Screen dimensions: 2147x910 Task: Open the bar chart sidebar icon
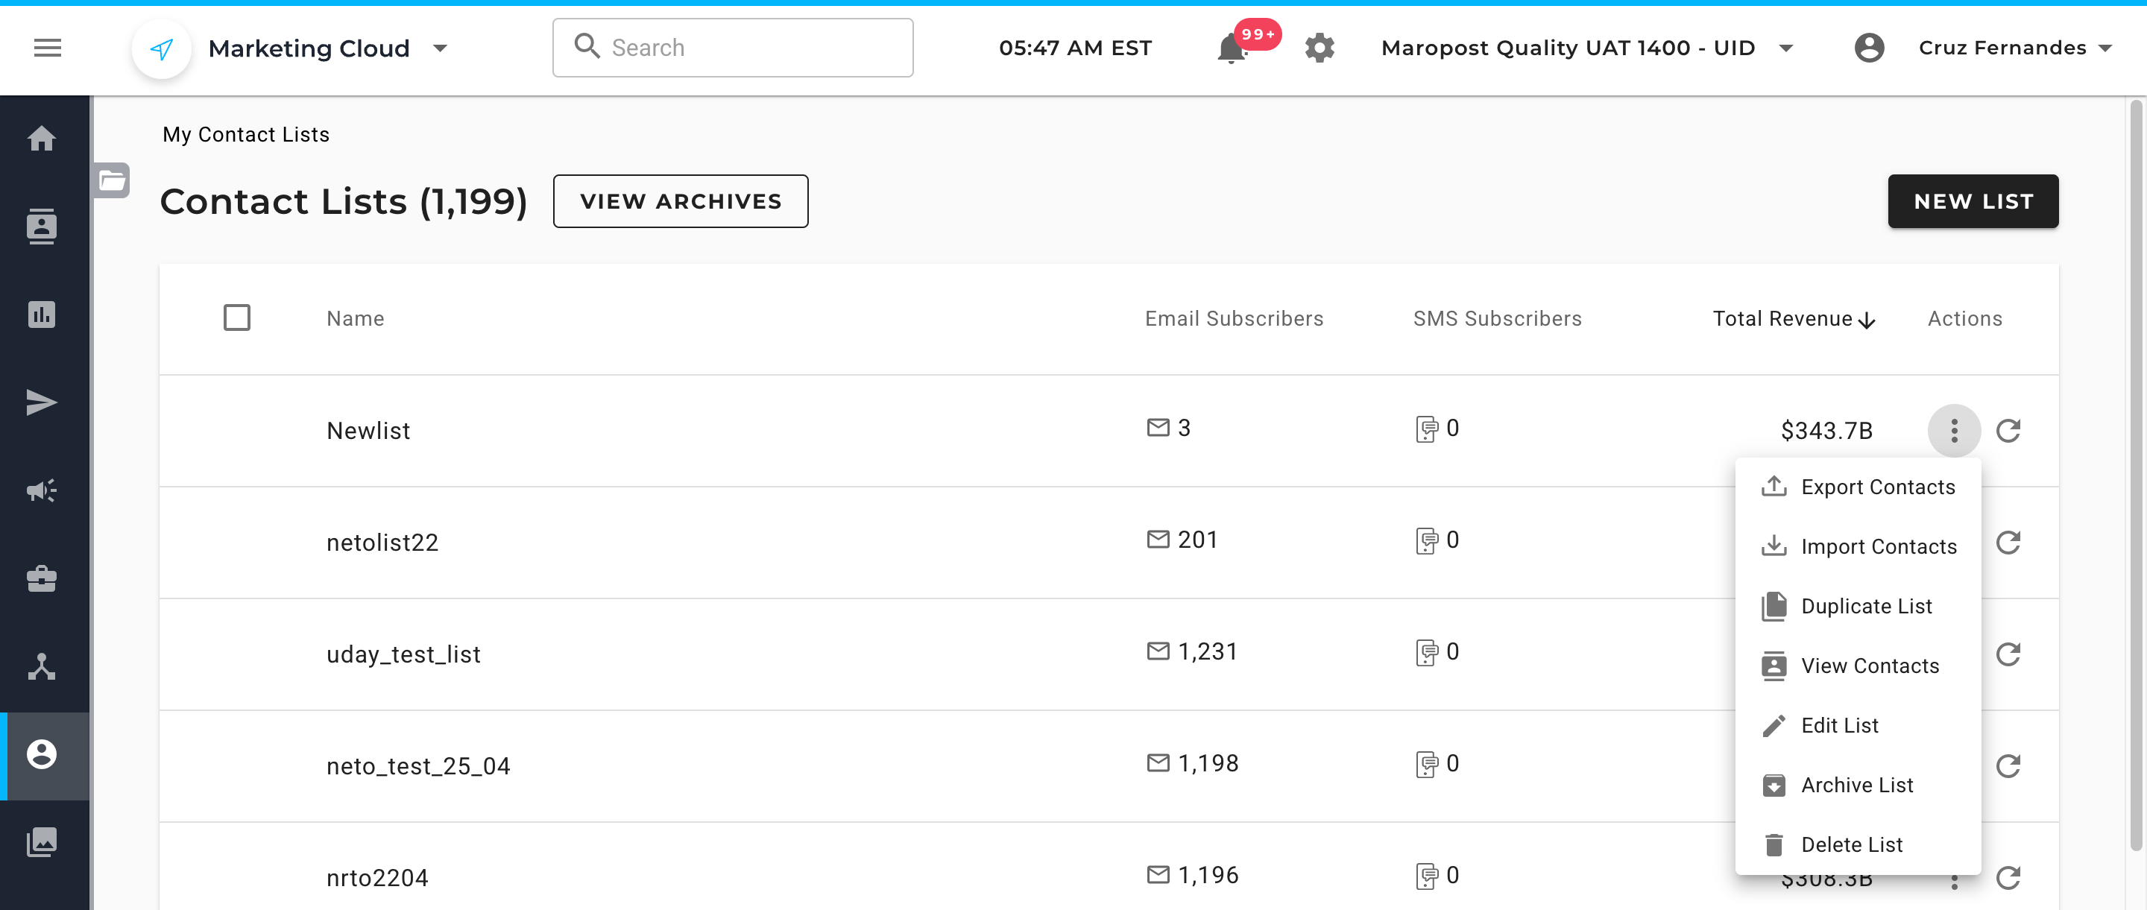coord(42,315)
